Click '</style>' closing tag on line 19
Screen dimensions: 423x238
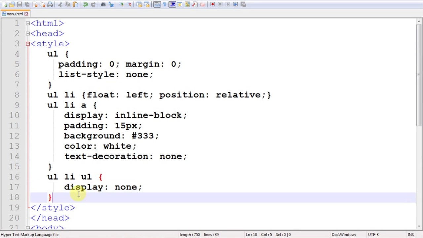[53, 208]
